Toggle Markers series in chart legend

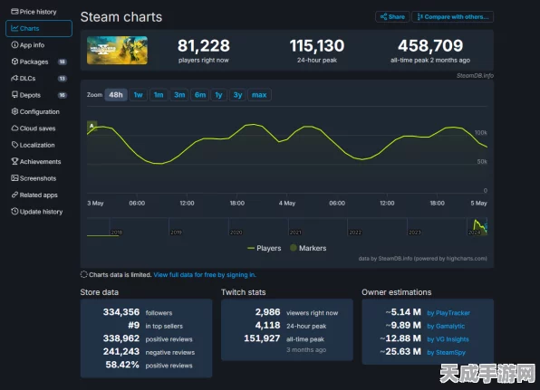click(308, 248)
